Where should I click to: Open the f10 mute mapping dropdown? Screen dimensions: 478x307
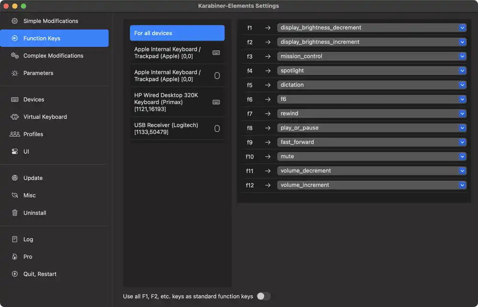[x=371, y=156]
